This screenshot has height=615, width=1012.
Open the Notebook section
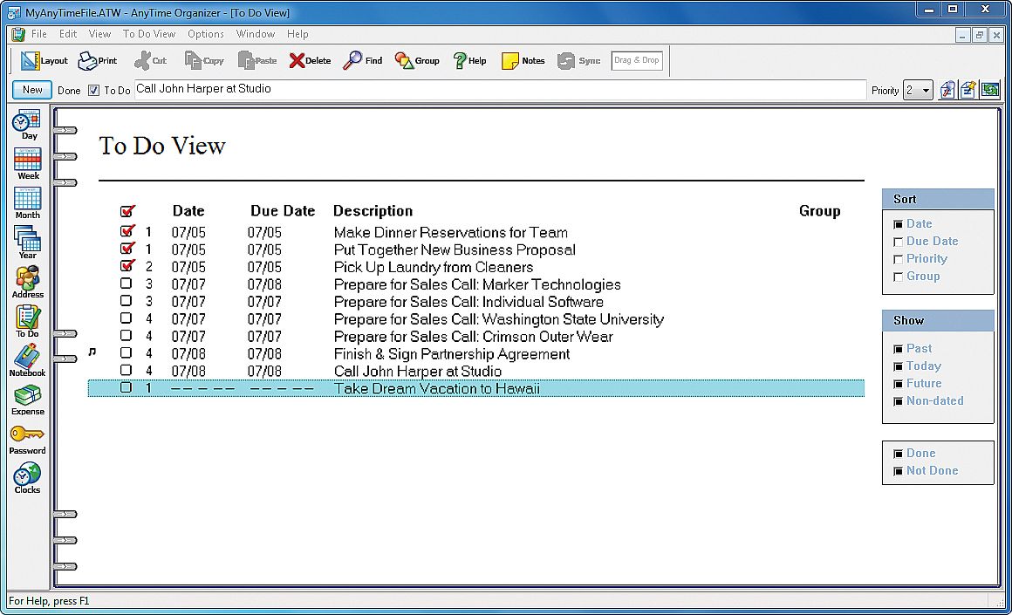click(x=28, y=359)
